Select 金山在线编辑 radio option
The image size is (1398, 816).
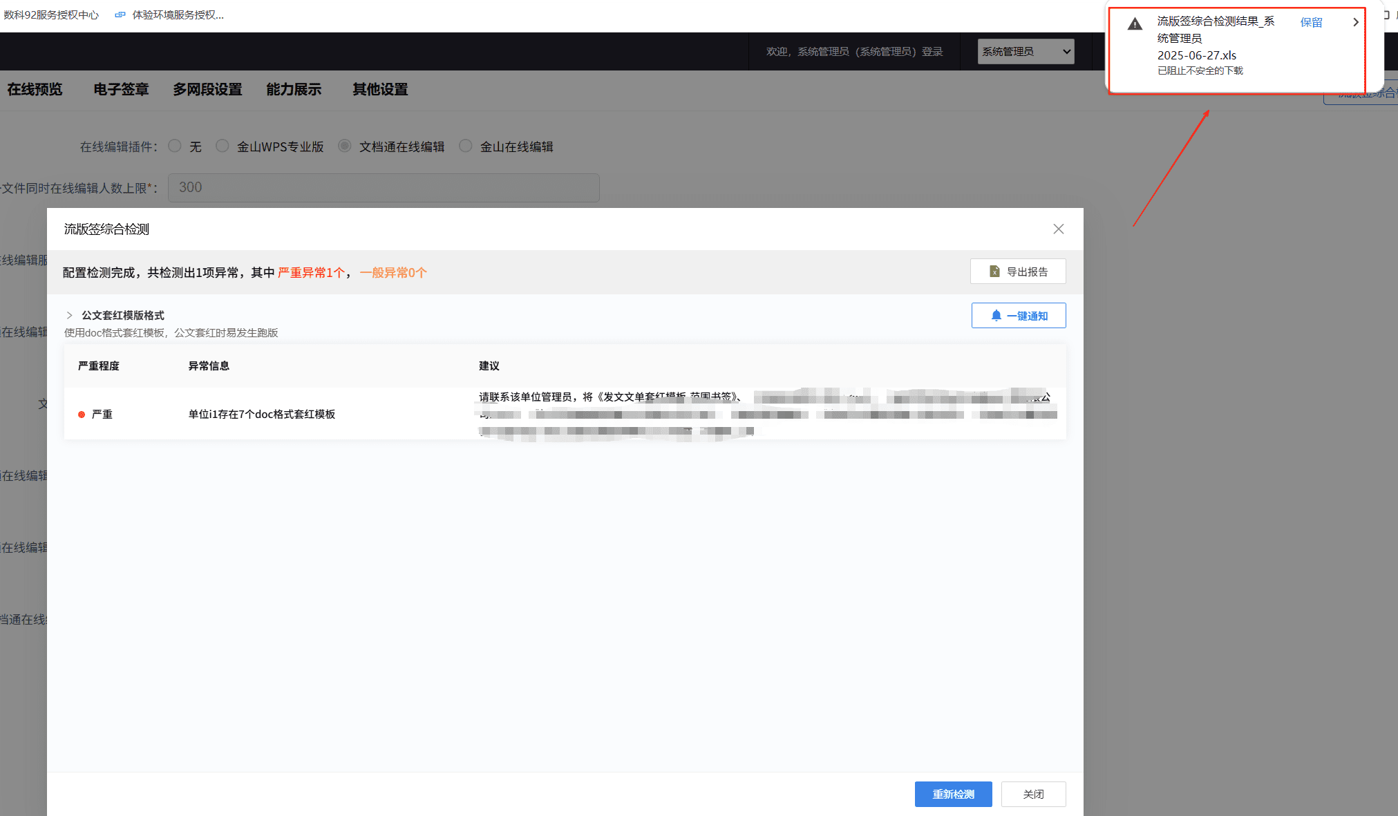(x=466, y=146)
